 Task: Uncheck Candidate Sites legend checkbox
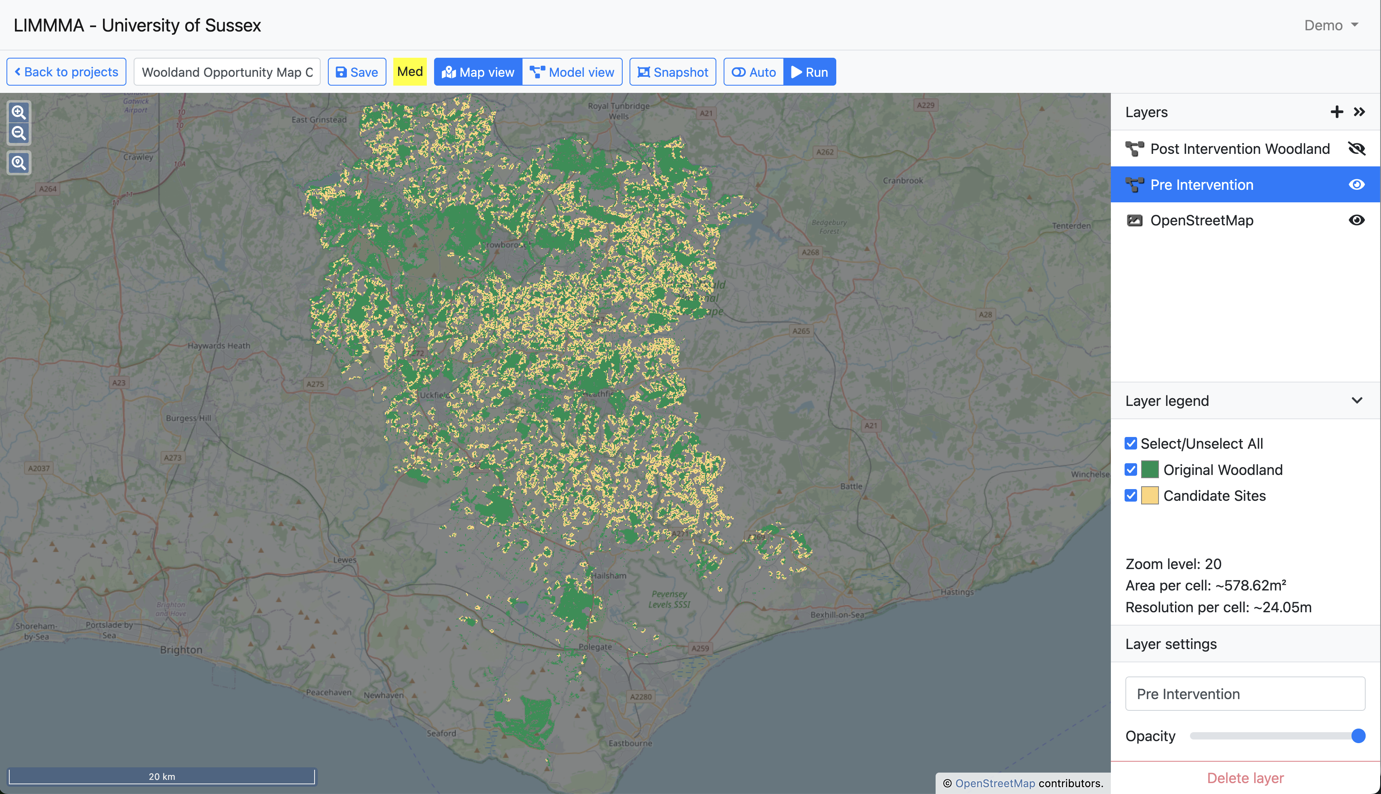click(1131, 495)
